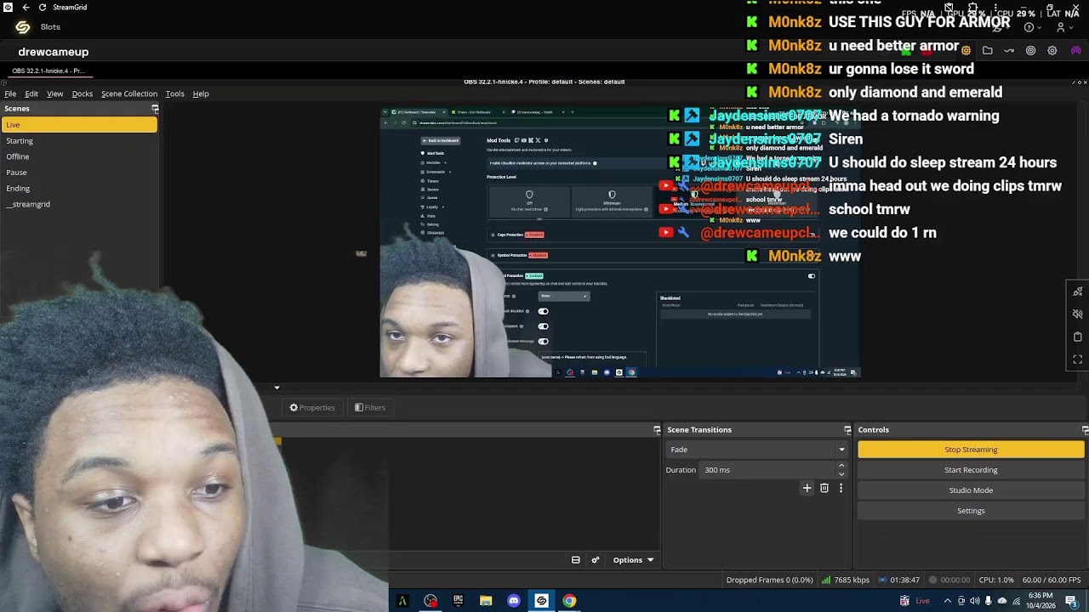The height and width of the screenshot is (612, 1089).
Task: Click the target circle icon in StreamGrid toolbar
Action: coord(1030,51)
